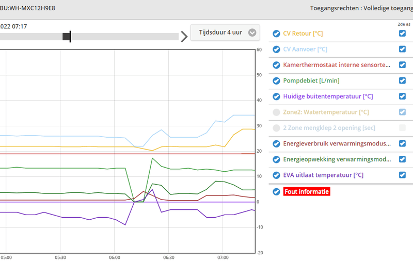413x262 pixels.
Task: Uncheck the 2de as checkbox for CV Retour
Action: [402, 34]
